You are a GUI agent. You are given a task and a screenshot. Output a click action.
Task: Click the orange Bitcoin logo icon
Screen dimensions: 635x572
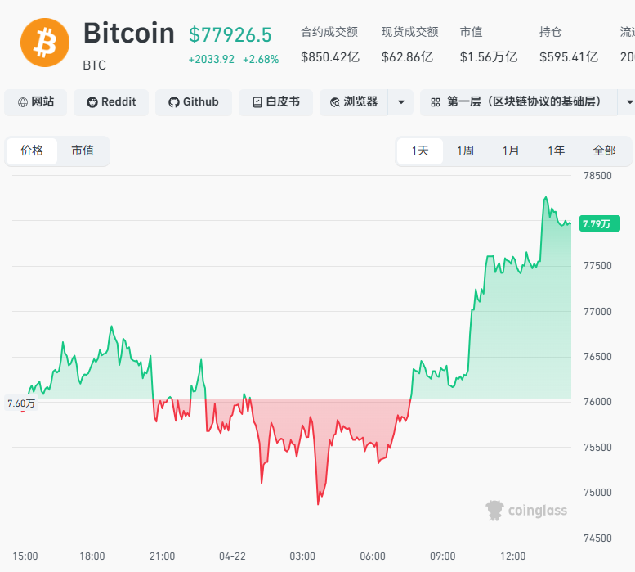tap(45, 43)
